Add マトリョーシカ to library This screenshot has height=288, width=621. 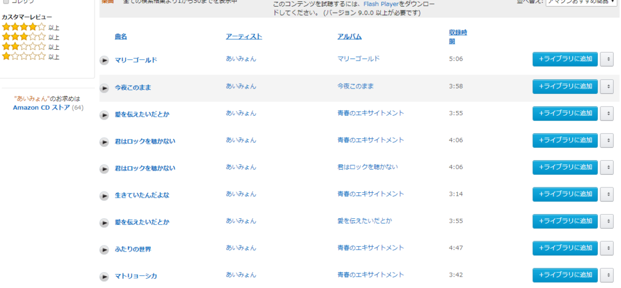[565, 275]
